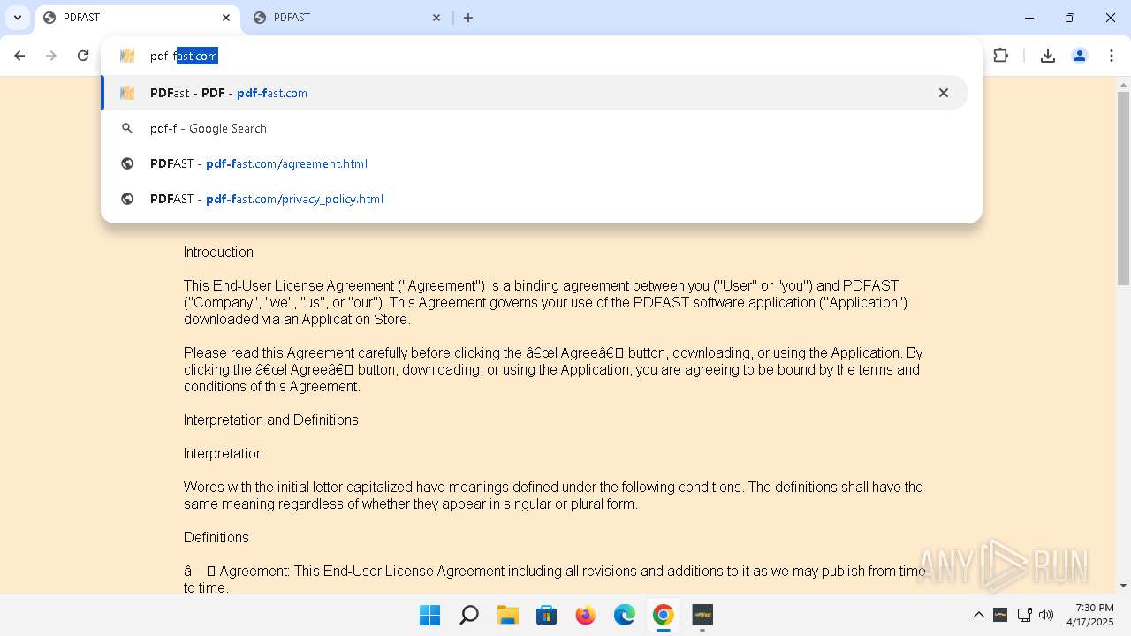Open the tab search dropdown arrow

pos(17,18)
